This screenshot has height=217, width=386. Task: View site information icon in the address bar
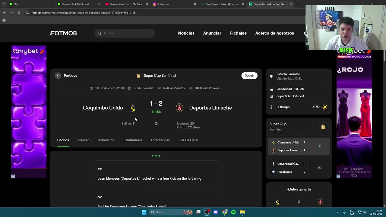(27, 13)
